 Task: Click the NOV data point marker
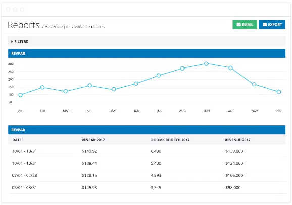254,84
